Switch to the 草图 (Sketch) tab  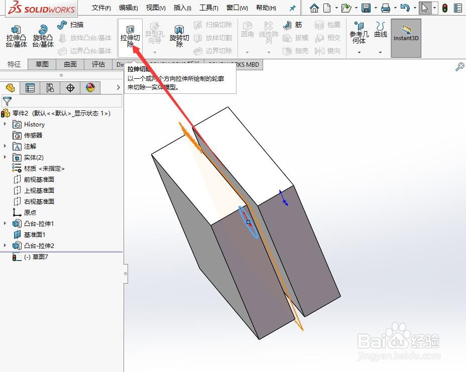coord(42,64)
